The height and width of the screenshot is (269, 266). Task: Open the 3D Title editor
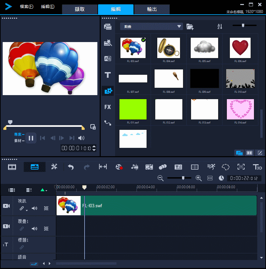point(257,167)
